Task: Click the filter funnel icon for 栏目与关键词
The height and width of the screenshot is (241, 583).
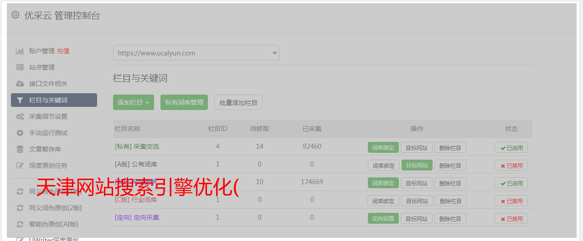Action: [x=20, y=100]
